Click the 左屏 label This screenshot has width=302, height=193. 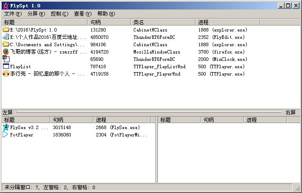click(7, 112)
